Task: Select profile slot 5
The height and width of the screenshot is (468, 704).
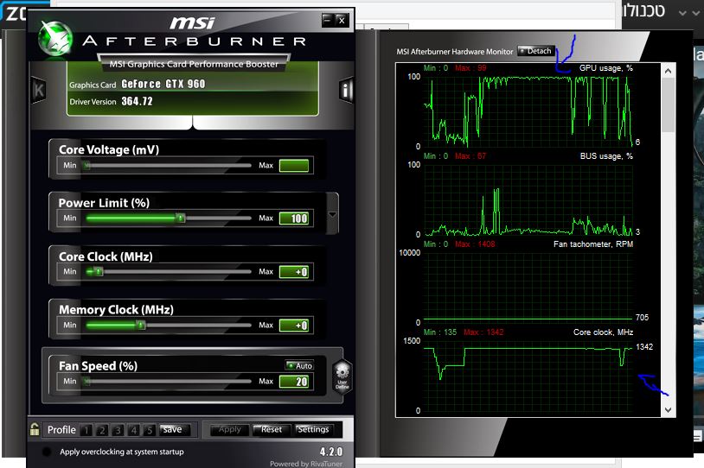Action: pos(149,430)
